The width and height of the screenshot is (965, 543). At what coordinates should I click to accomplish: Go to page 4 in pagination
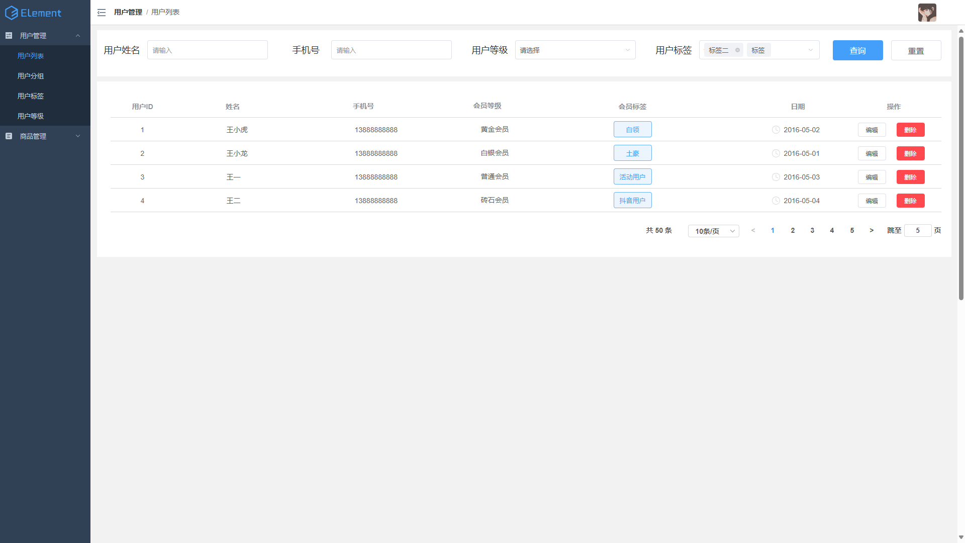832,230
